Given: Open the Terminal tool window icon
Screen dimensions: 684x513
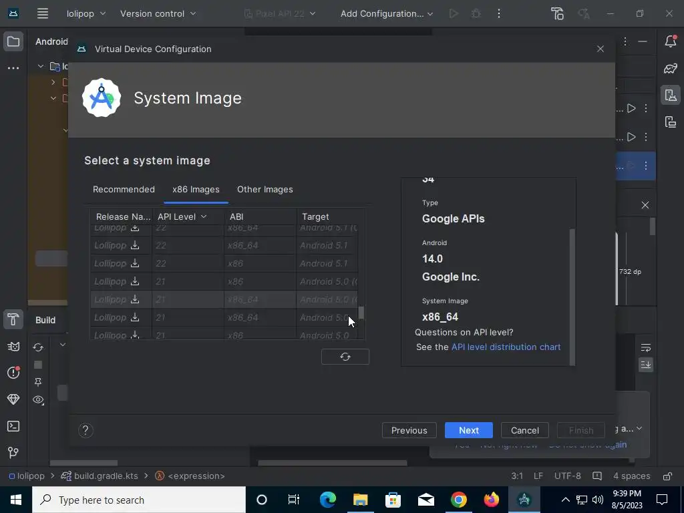Looking at the screenshot, I should click(x=13, y=426).
